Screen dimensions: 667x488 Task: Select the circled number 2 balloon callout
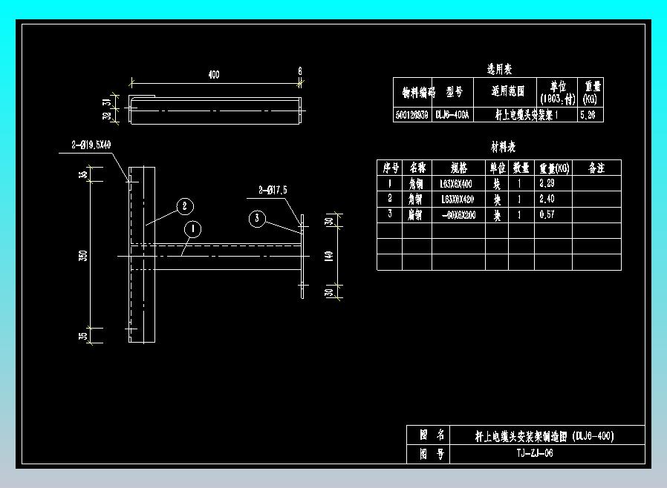(185, 206)
